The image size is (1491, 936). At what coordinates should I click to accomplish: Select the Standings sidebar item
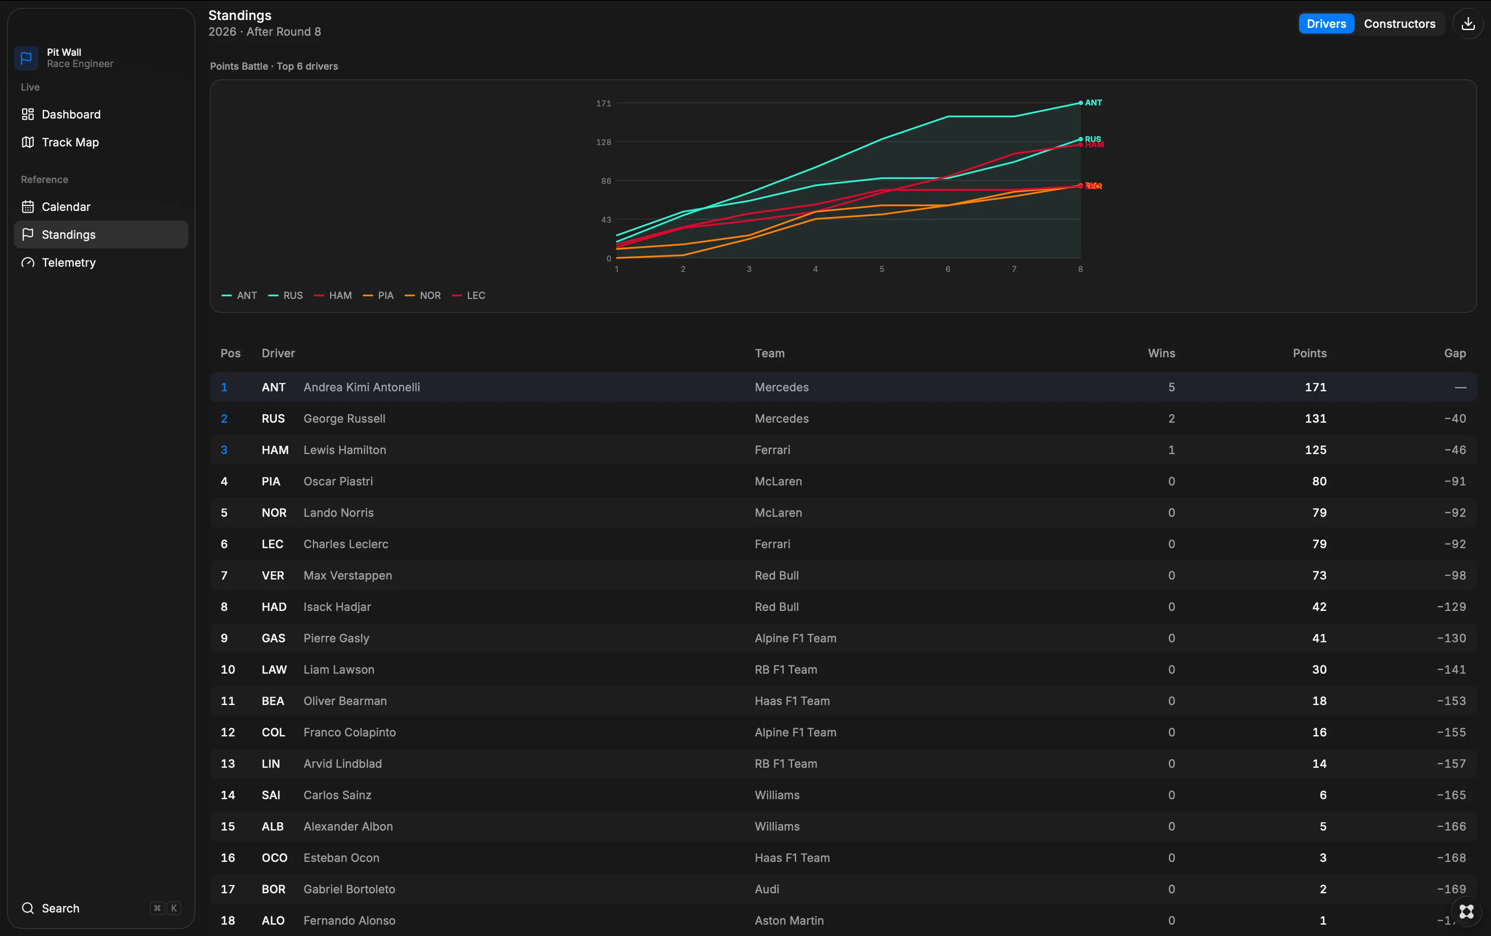pos(101,234)
